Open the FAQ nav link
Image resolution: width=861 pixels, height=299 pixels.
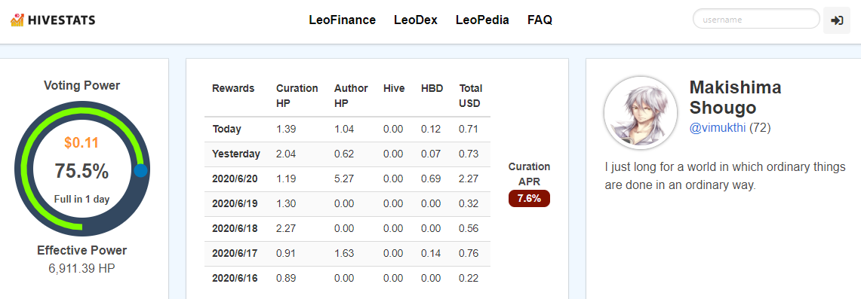pyautogui.click(x=540, y=20)
